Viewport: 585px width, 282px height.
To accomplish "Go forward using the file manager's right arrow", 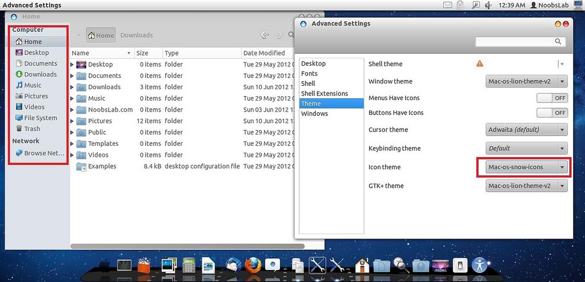I will [279, 35].
